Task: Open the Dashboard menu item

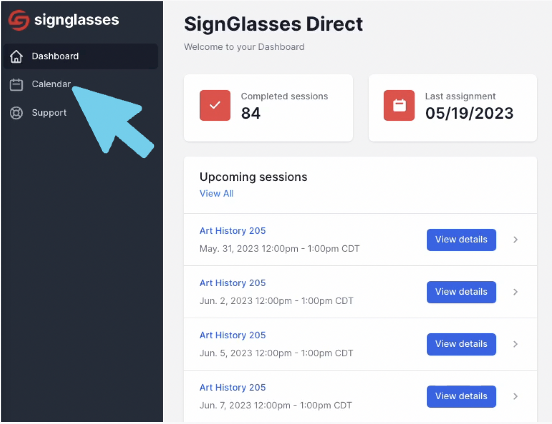Action: 80,56
